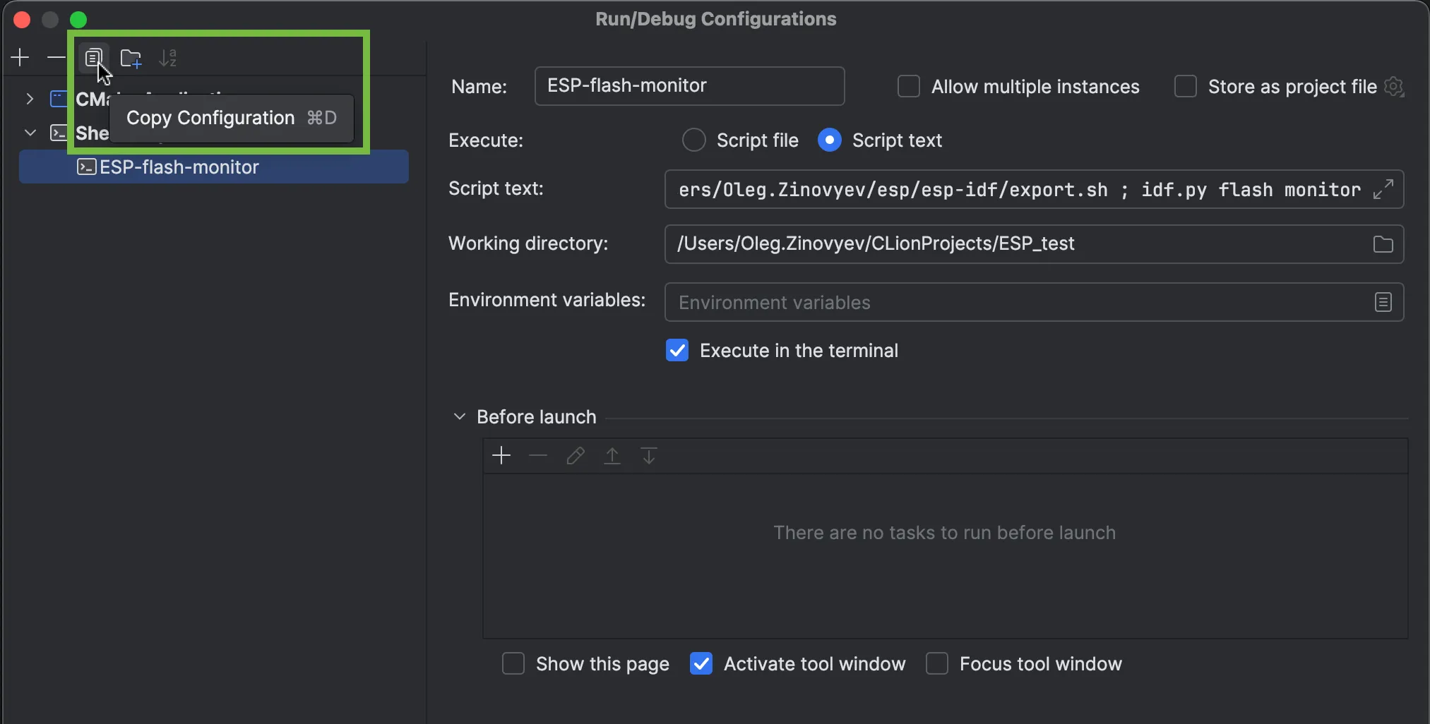This screenshot has height=724, width=1430.
Task: Collapse the Shell Script tree node
Action: [30, 133]
